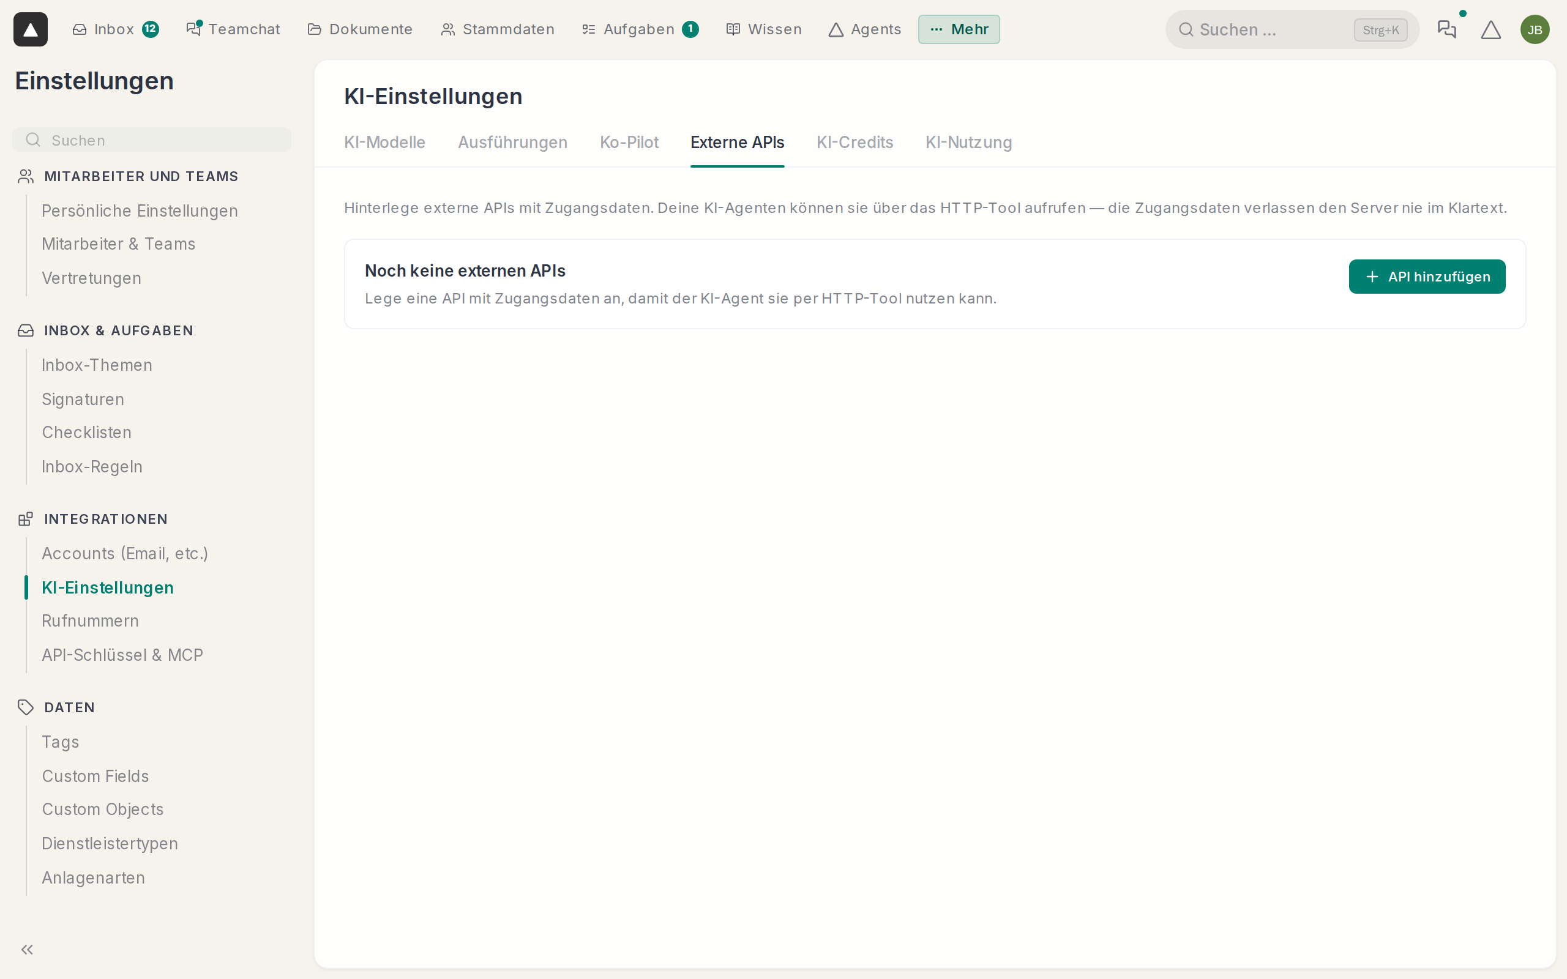Open Accounts (Email, etc.) settings
This screenshot has height=979, width=1567.
point(125,553)
